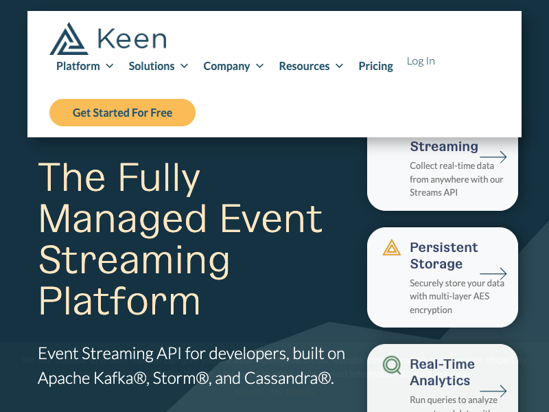Screen dimensions: 549x412
Task: Click 'Run queries to analyze' text
Action: [x=454, y=400]
